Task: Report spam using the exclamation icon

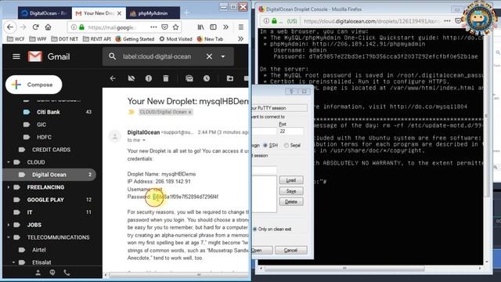Action: (149, 78)
